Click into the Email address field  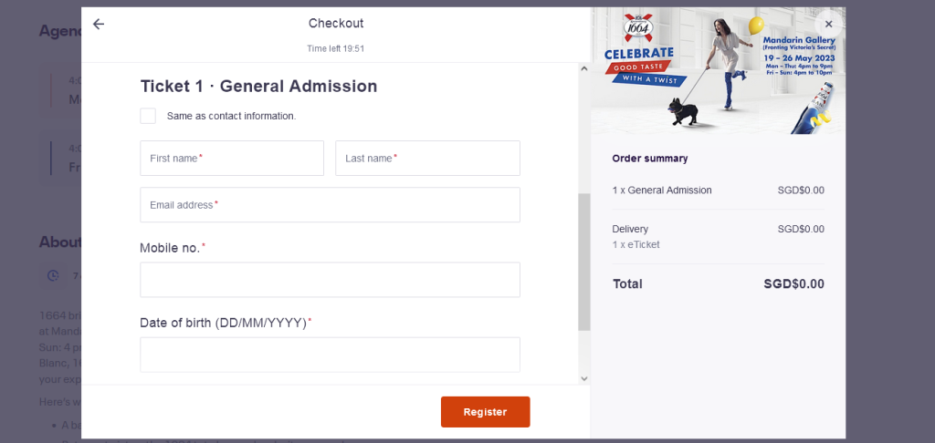(330, 205)
